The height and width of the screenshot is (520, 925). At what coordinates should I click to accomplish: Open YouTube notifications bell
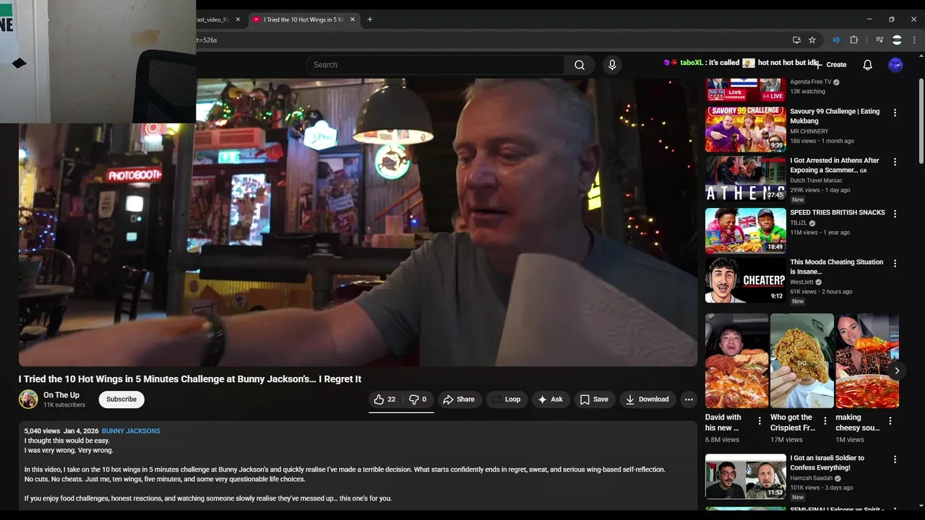pyautogui.click(x=867, y=65)
